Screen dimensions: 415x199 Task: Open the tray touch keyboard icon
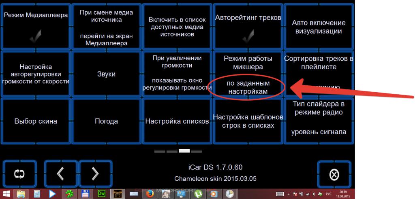click(x=280, y=194)
